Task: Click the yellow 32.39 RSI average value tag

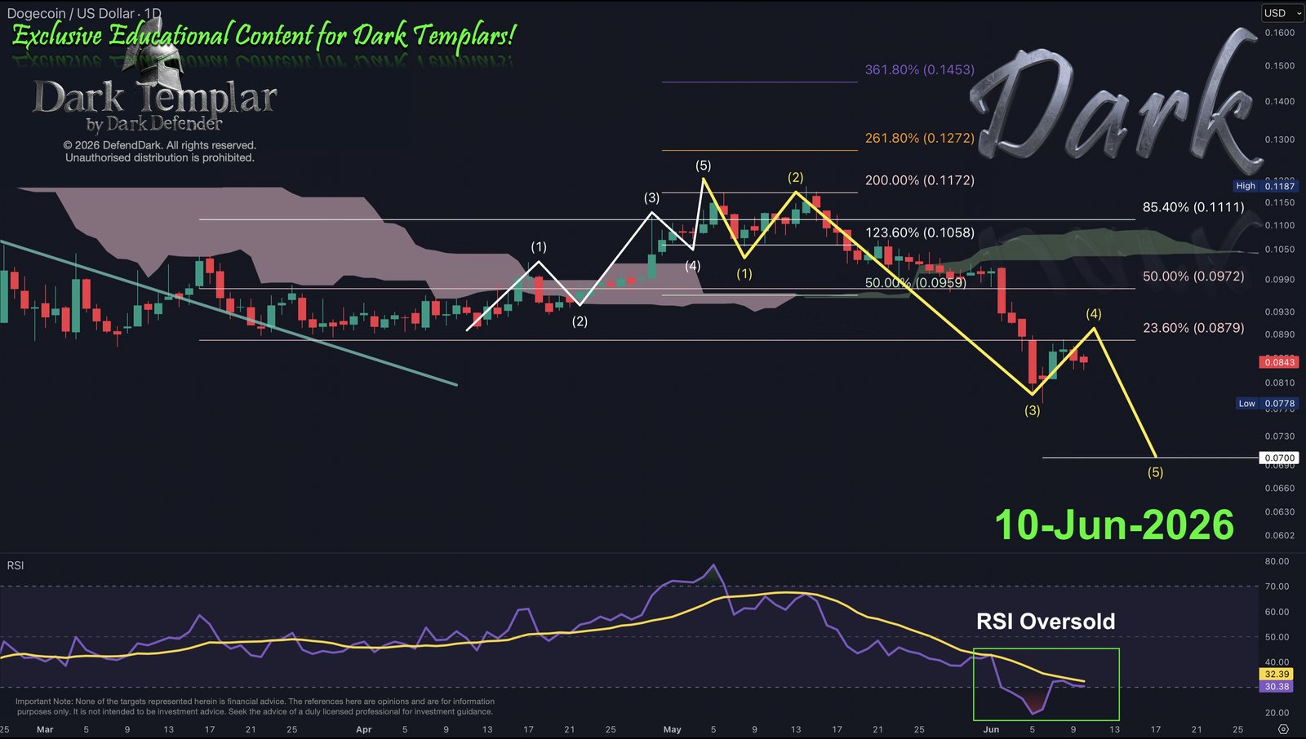Action: tap(1277, 675)
